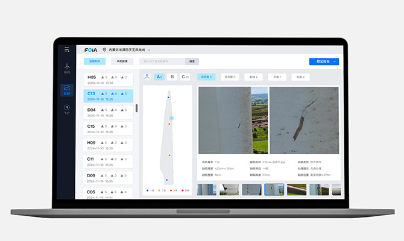This screenshot has width=404, height=241.
Task: Open the data chart sidebar icon
Action: [67, 89]
